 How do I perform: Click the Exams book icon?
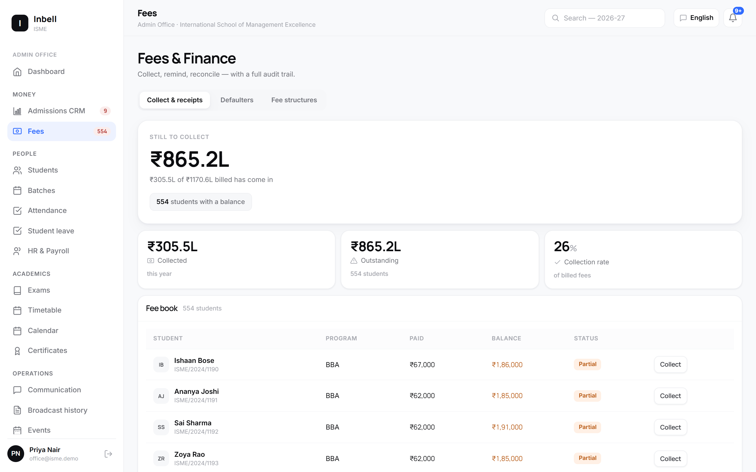tap(17, 290)
